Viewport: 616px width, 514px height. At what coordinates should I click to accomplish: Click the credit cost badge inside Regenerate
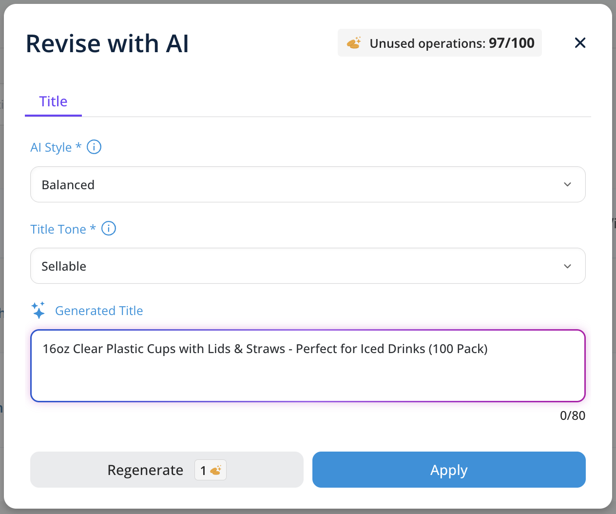tap(211, 470)
